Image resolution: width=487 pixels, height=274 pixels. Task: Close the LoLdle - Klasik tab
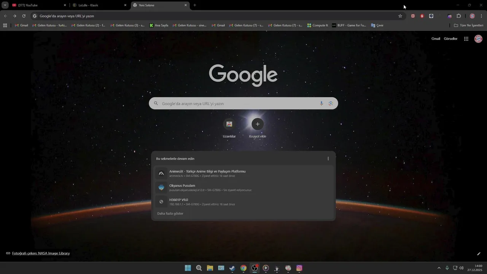(x=125, y=5)
